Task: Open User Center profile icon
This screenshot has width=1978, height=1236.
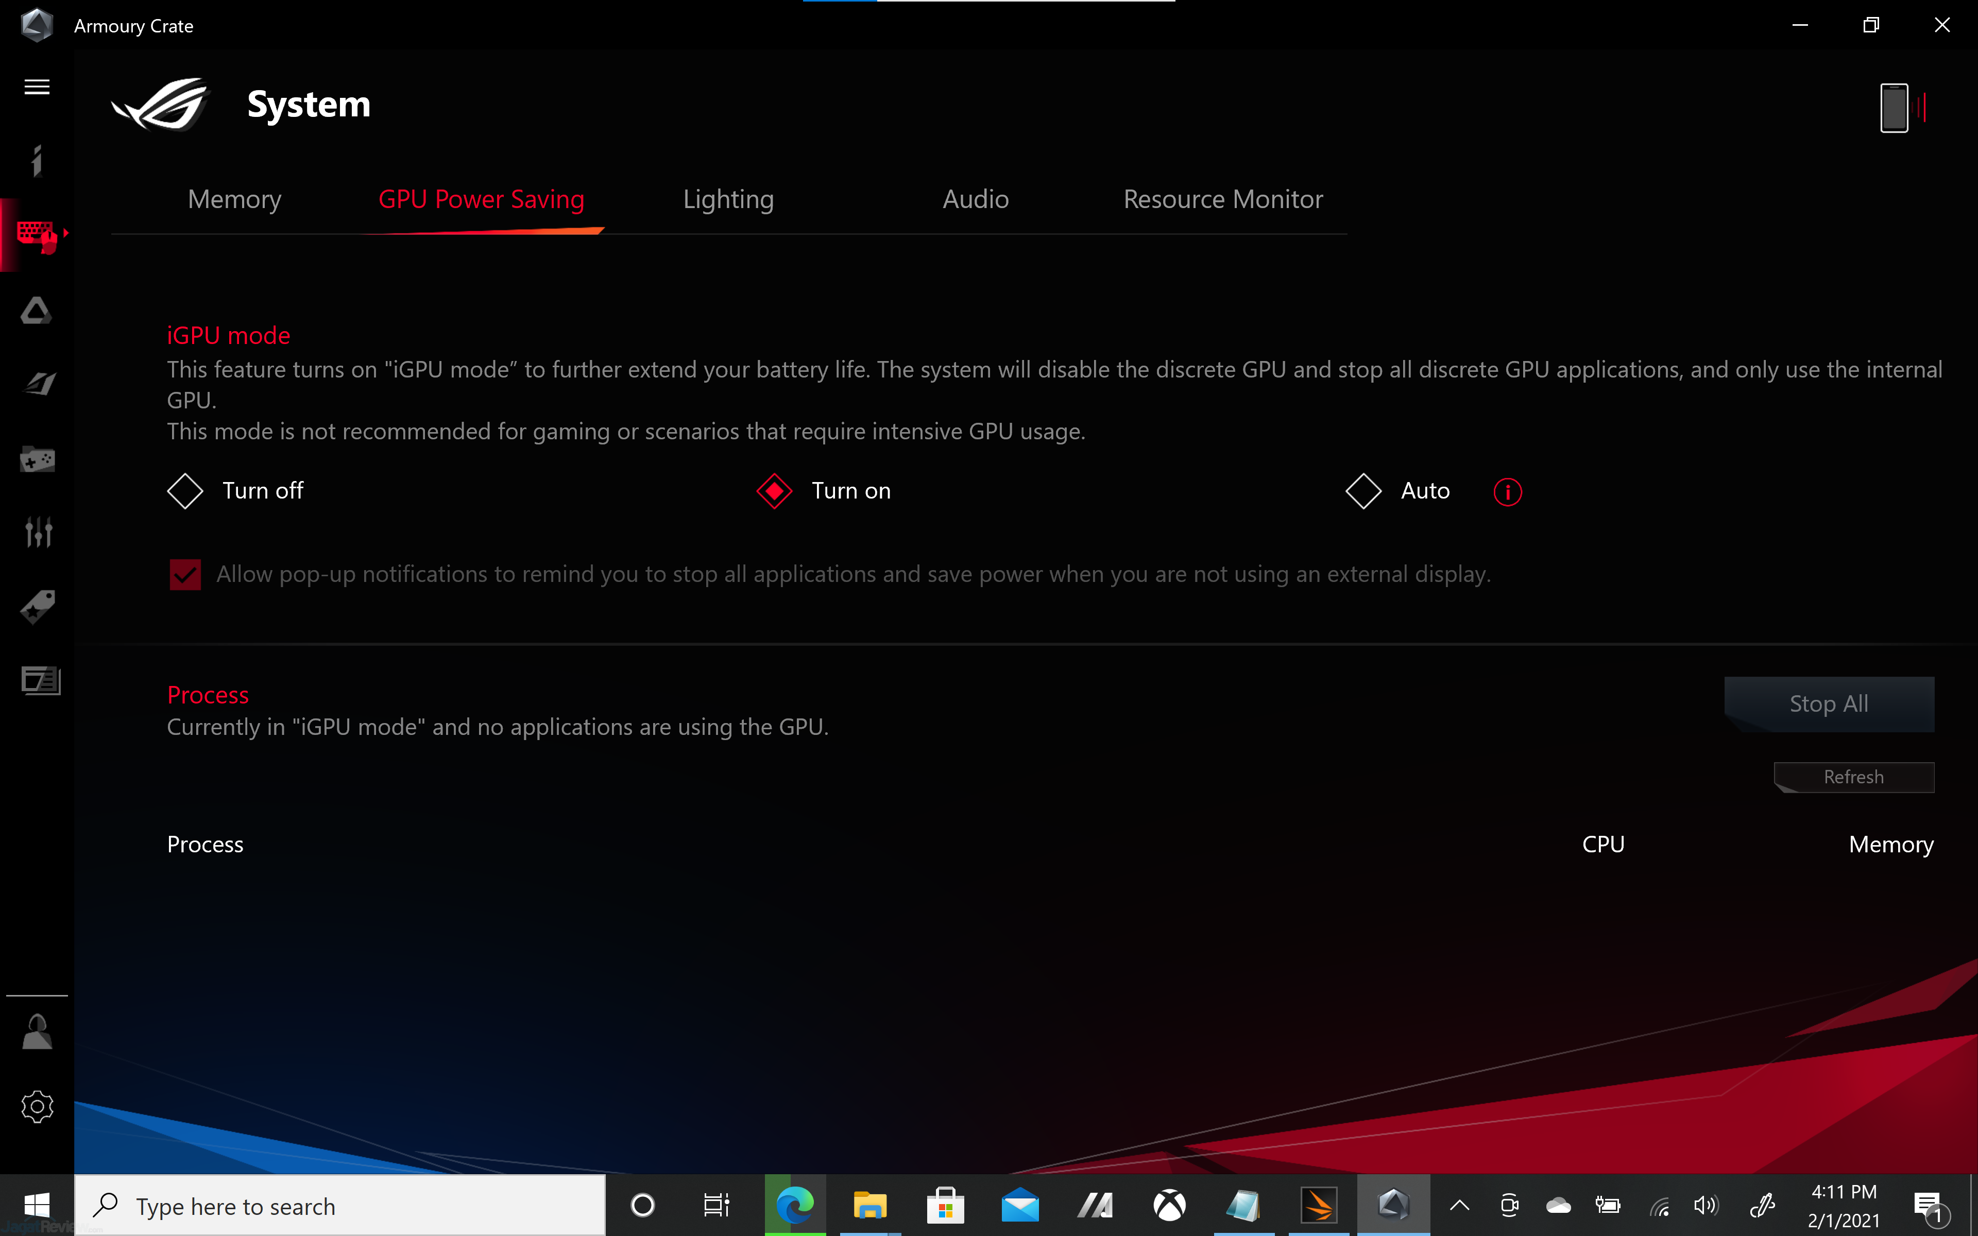Action: point(37,1032)
